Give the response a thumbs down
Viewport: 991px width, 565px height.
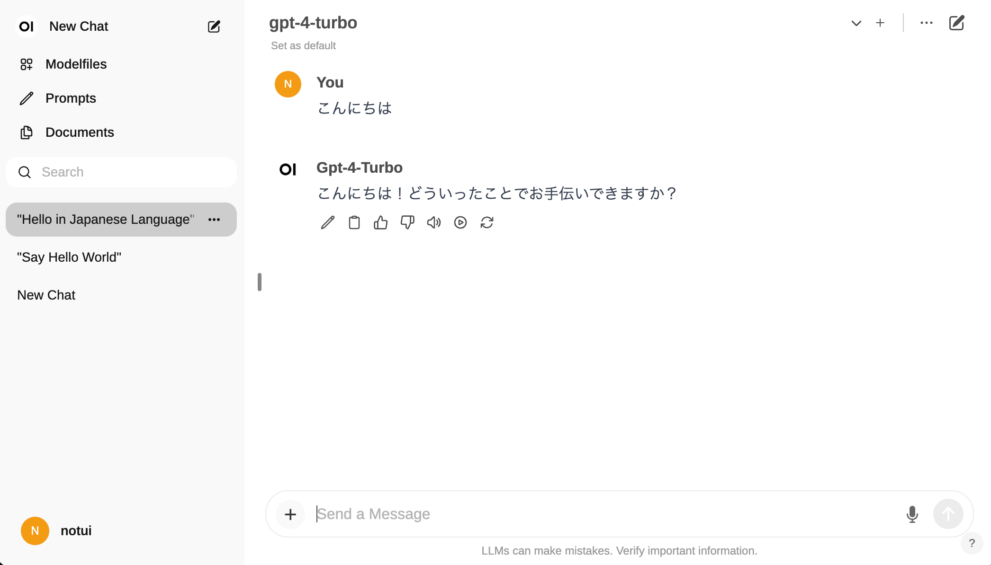coord(407,222)
